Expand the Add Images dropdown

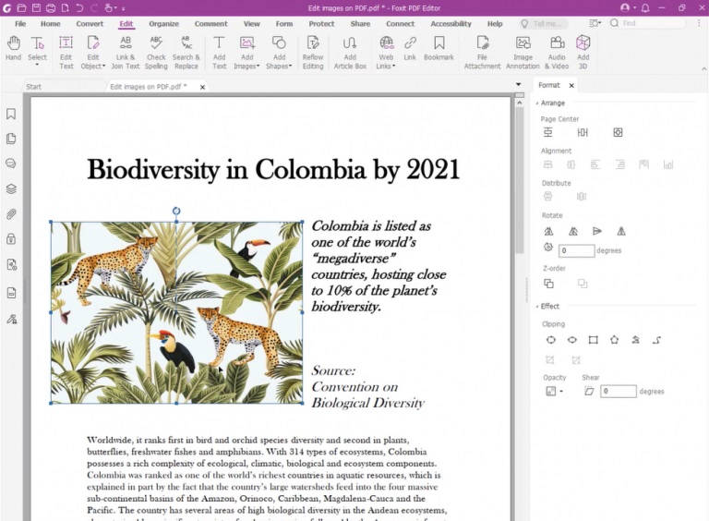click(258, 66)
